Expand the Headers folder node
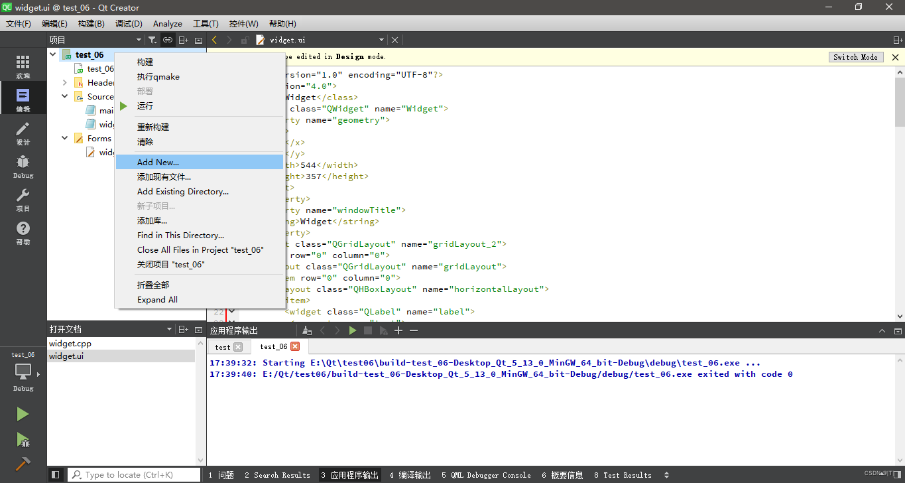The height and width of the screenshot is (483, 905). [x=65, y=83]
